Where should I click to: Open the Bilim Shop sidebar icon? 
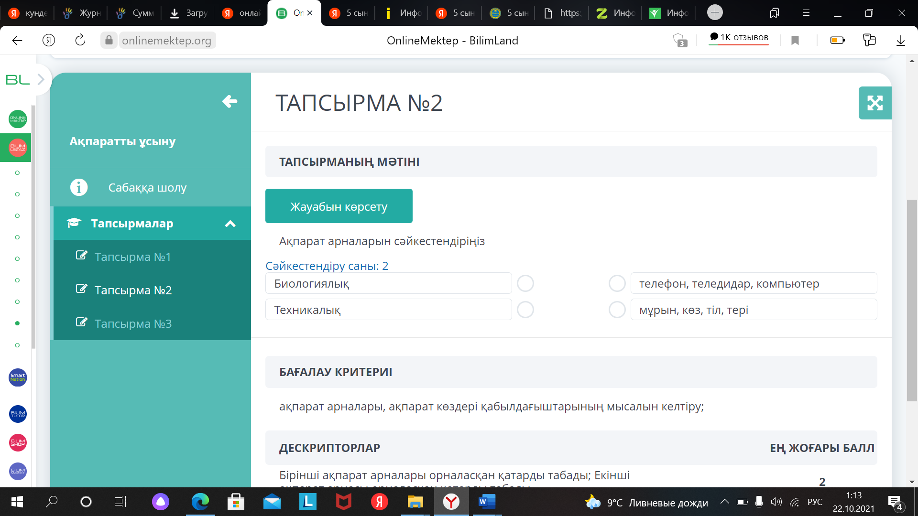tap(18, 442)
